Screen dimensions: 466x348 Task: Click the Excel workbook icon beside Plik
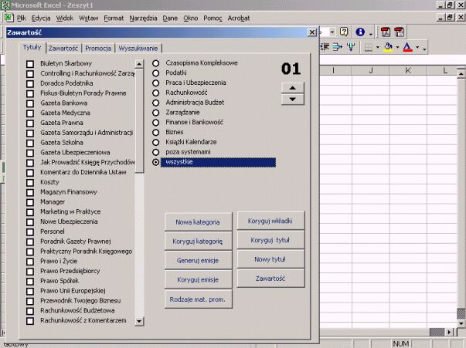click(8, 17)
